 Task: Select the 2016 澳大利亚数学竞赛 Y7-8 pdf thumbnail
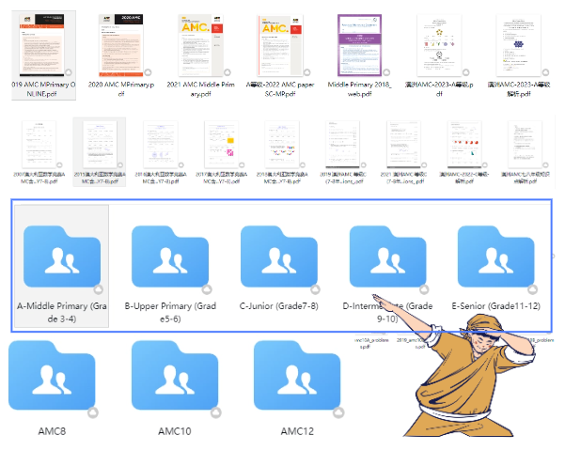coord(161,145)
